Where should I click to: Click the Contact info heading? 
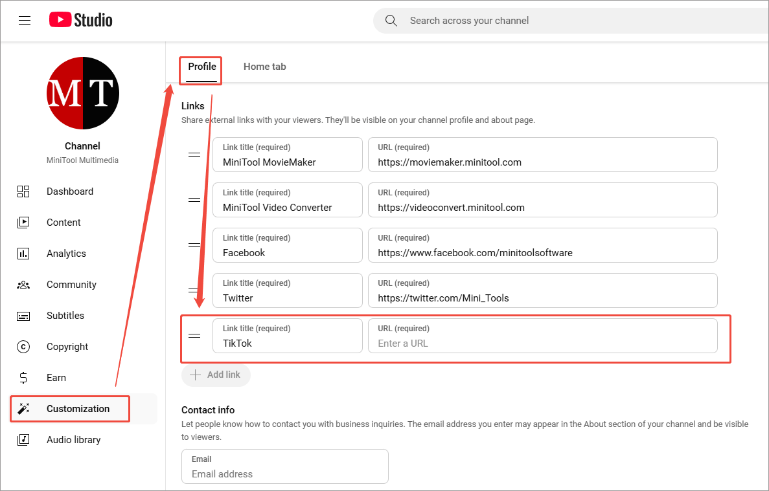208,410
